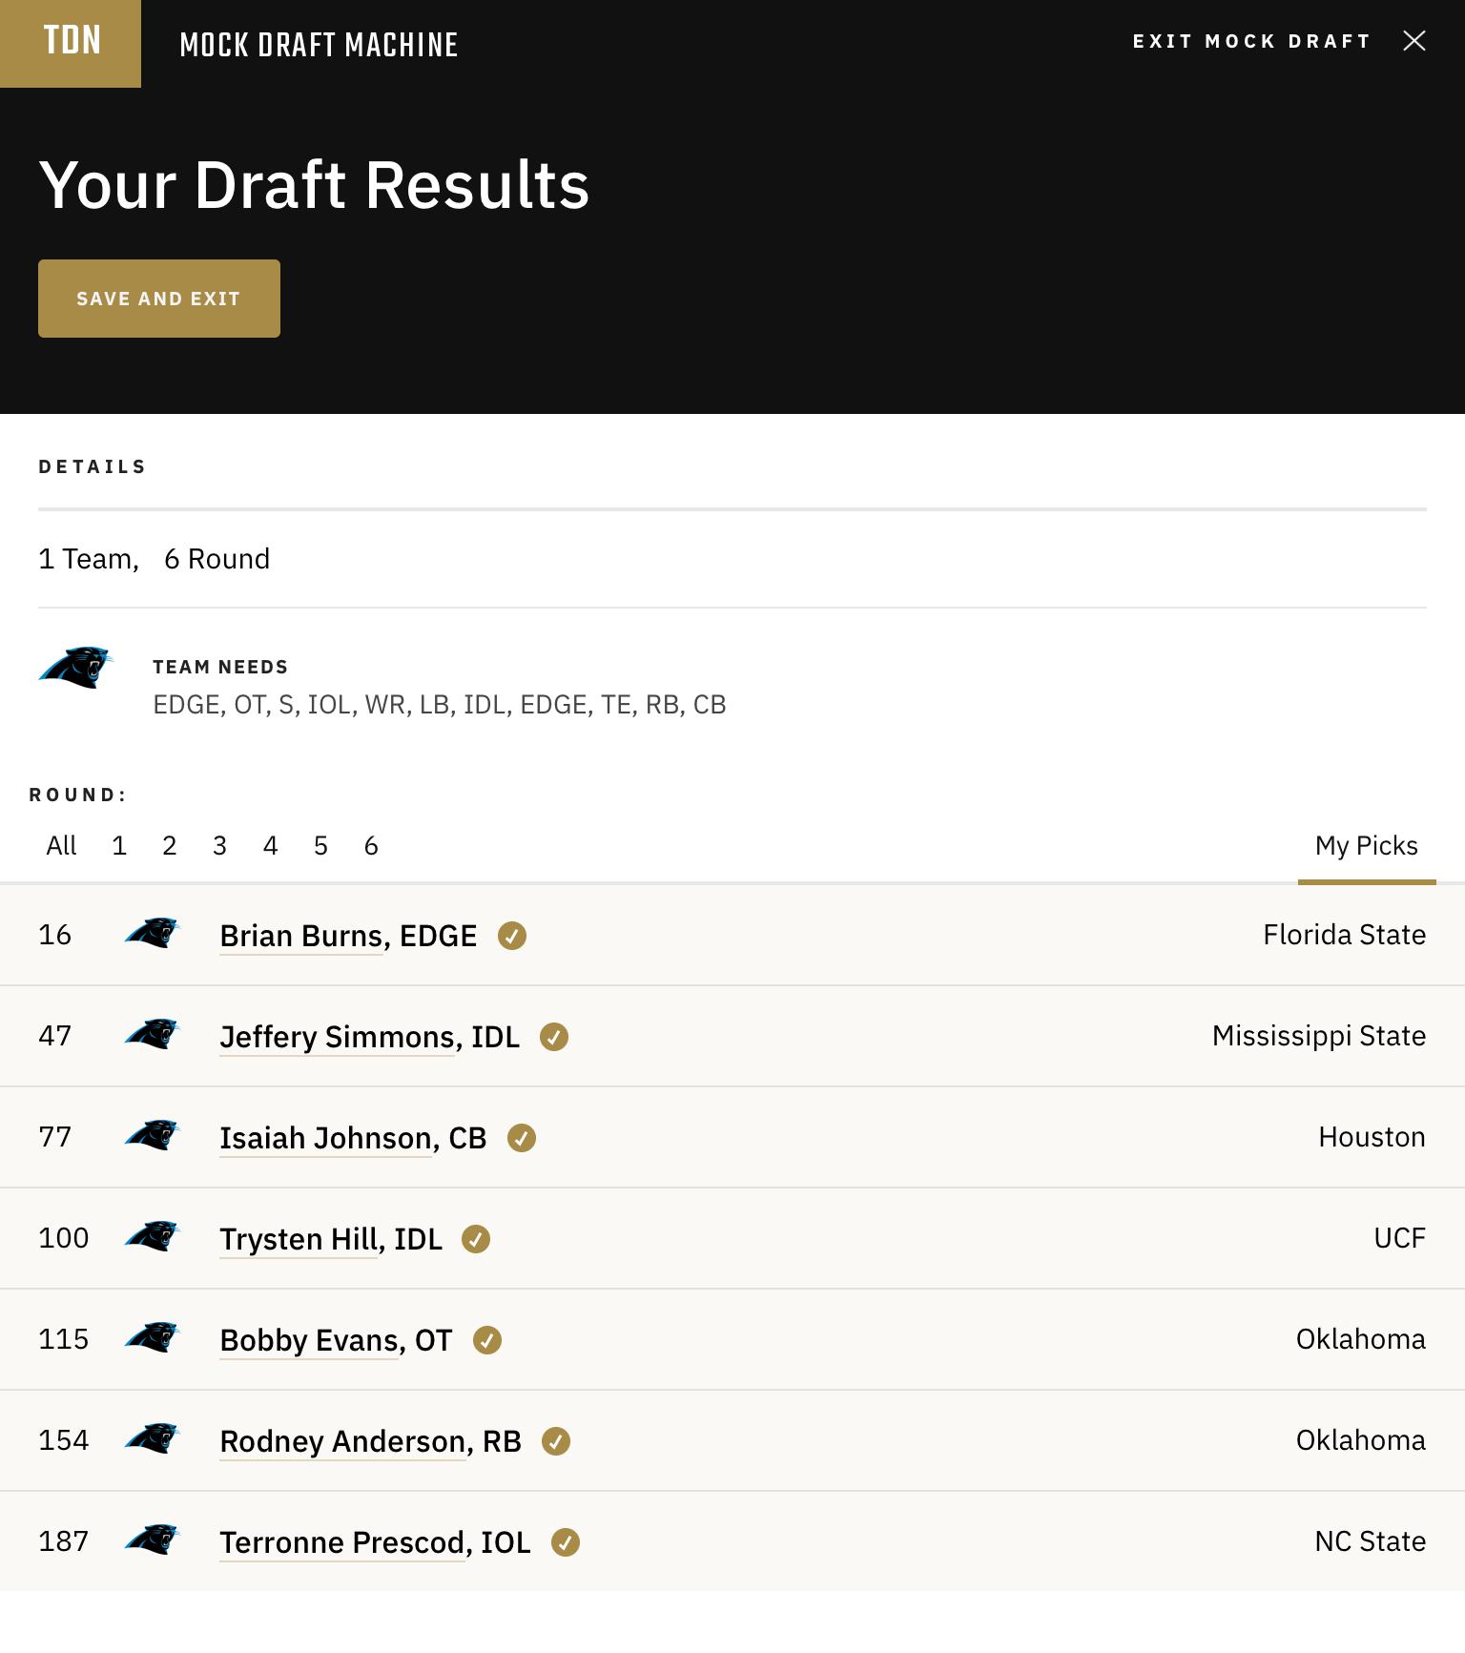Open Terronne Prescod player link
1465x1653 pixels.
pos(375,1542)
